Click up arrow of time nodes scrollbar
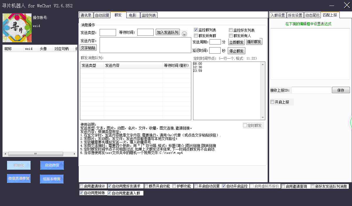Image resolution: width=352 pixels, height=206 pixels. click(x=263, y=64)
